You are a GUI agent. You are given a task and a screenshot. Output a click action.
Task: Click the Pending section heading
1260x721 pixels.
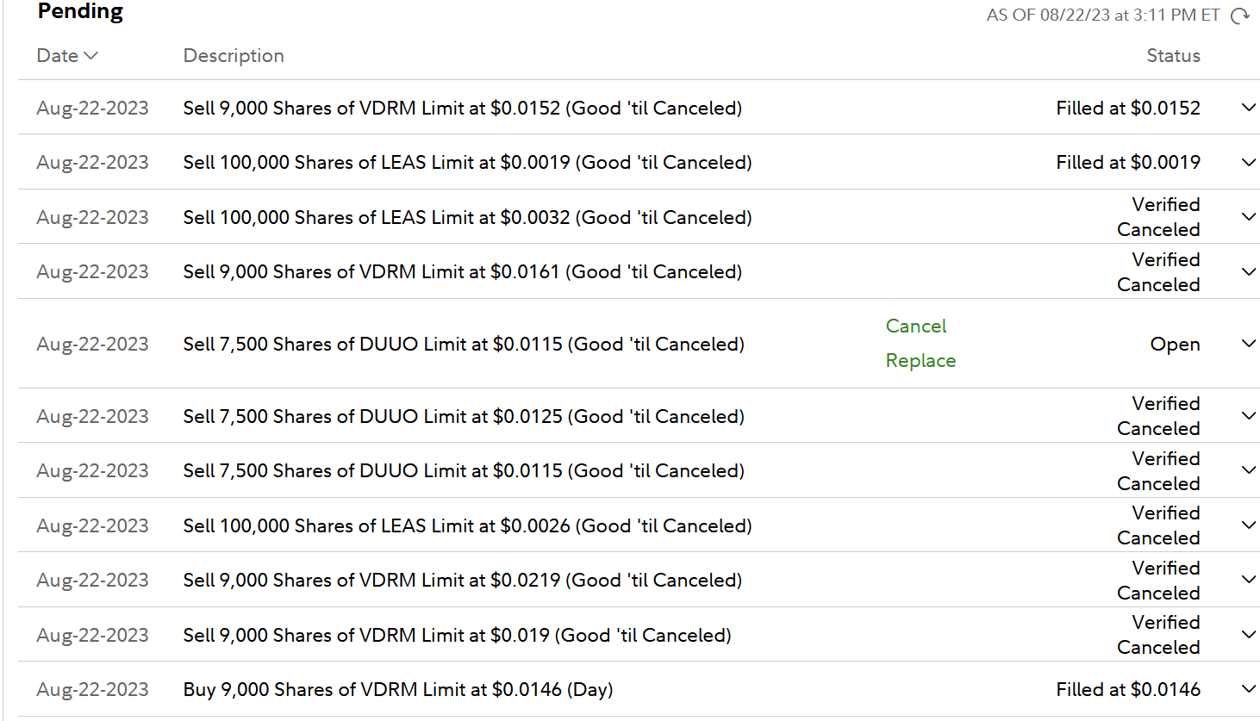coord(80,12)
